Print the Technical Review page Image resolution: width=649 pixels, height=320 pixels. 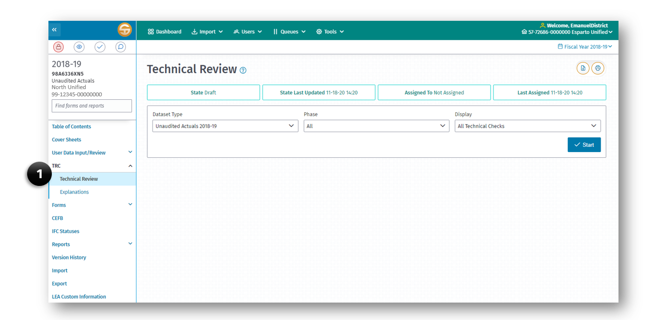point(598,68)
